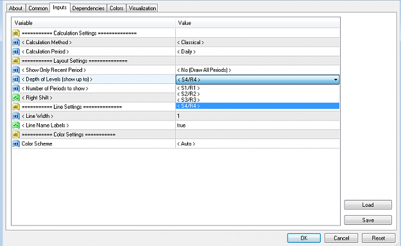Screen dimensions: 401x246
Task: Click the Cancel button
Action: (341, 238)
